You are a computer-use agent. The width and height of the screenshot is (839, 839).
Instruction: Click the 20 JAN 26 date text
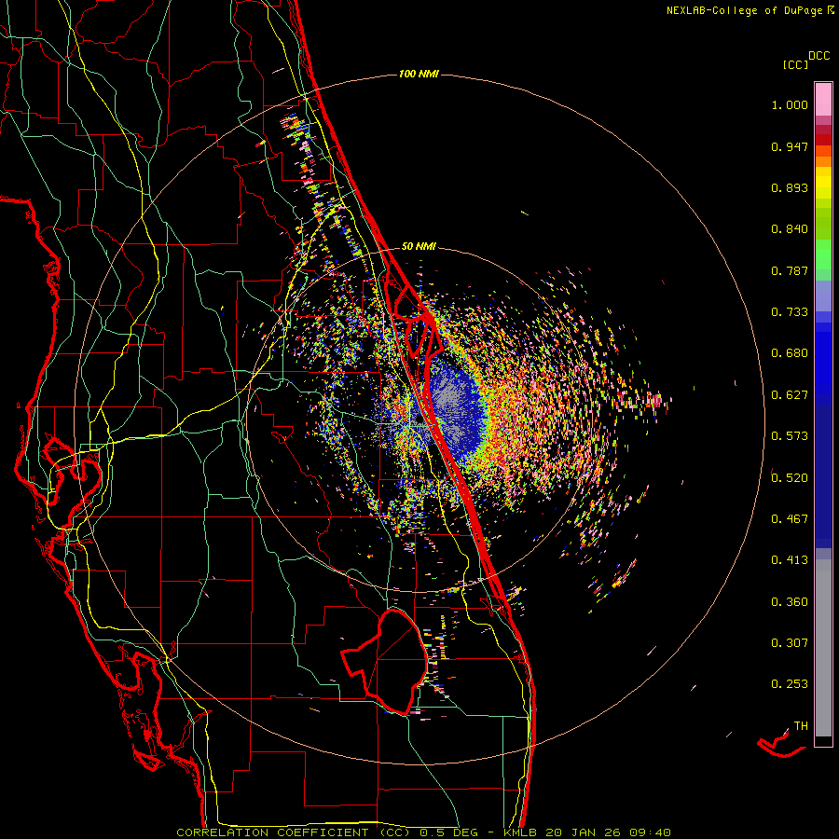pos(583,832)
